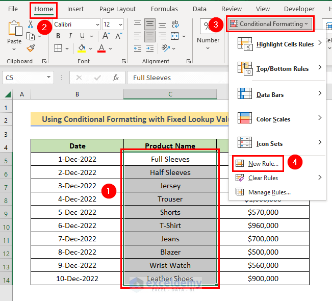Click Increase Indent icon
The image size is (332, 301).
pyautogui.click(x=150, y=48)
